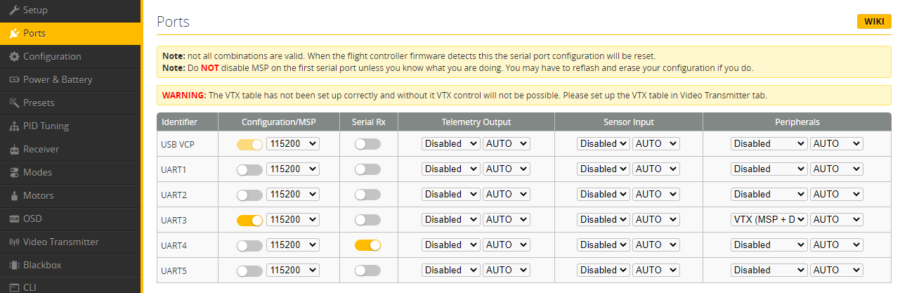Enable MSP toggle for UART1
900x293 pixels.
[x=249, y=169]
